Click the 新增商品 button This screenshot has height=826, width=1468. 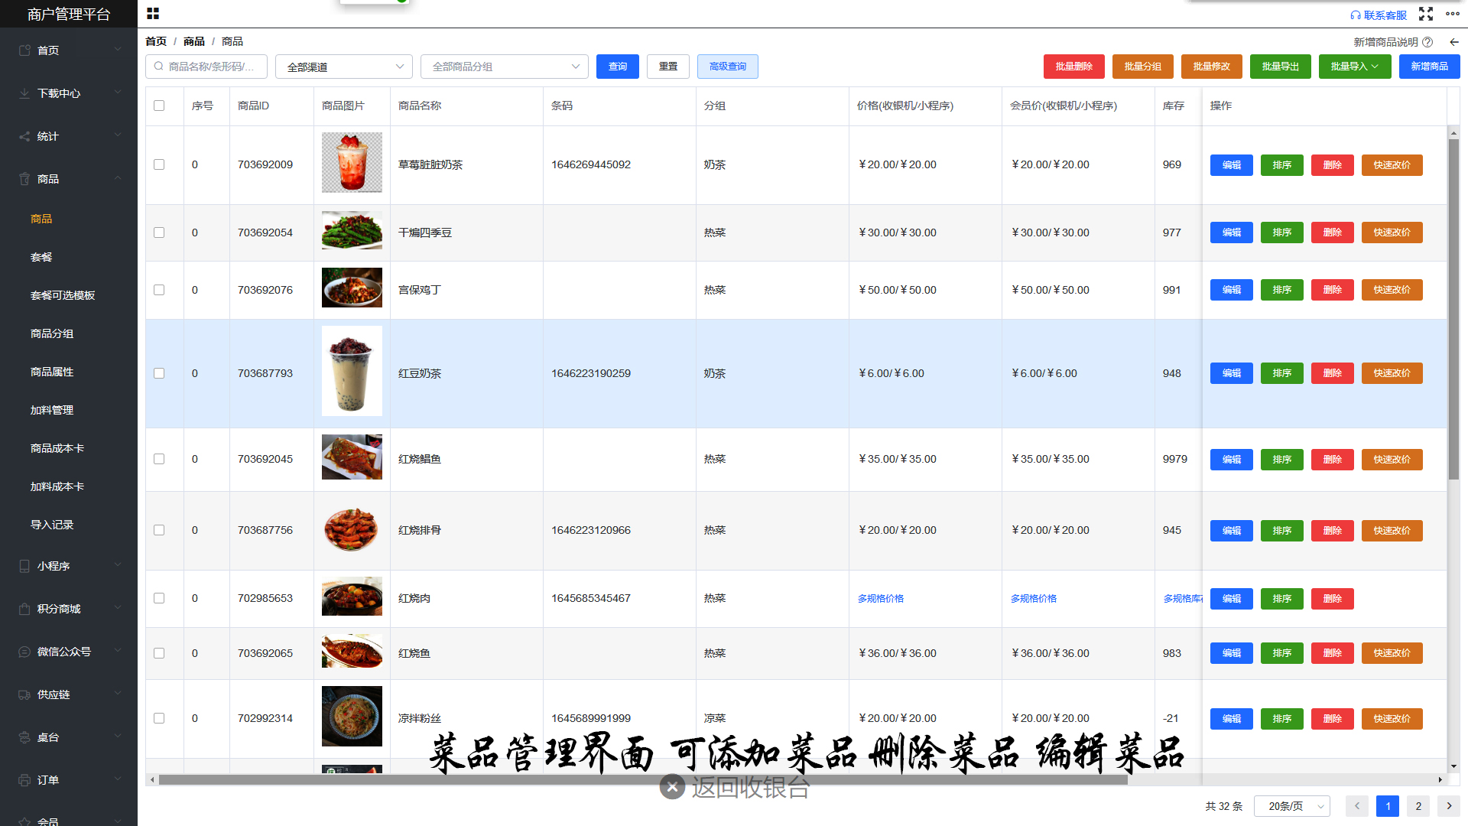click(x=1429, y=67)
